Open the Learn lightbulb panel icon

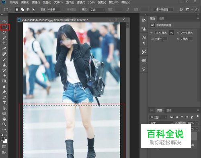pyautogui.click(x=144, y=69)
